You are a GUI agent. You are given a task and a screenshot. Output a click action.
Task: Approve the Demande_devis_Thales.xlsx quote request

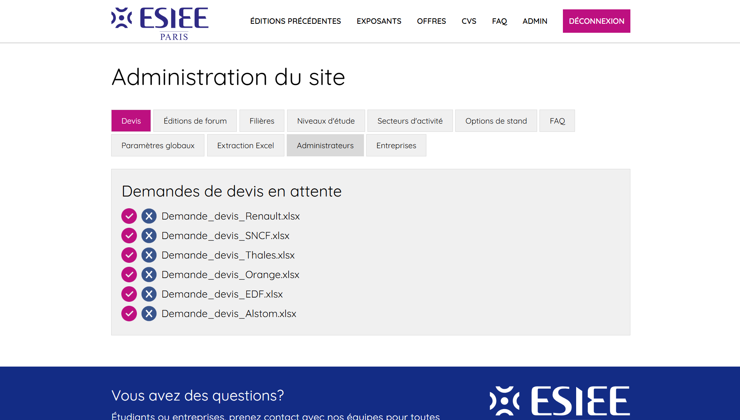129,255
